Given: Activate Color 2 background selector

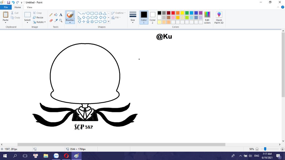Looking at the screenshot, I should click(x=153, y=17).
